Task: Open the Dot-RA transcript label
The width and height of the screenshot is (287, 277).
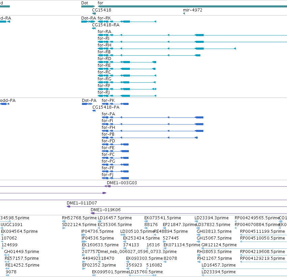Action: click(89, 18)
